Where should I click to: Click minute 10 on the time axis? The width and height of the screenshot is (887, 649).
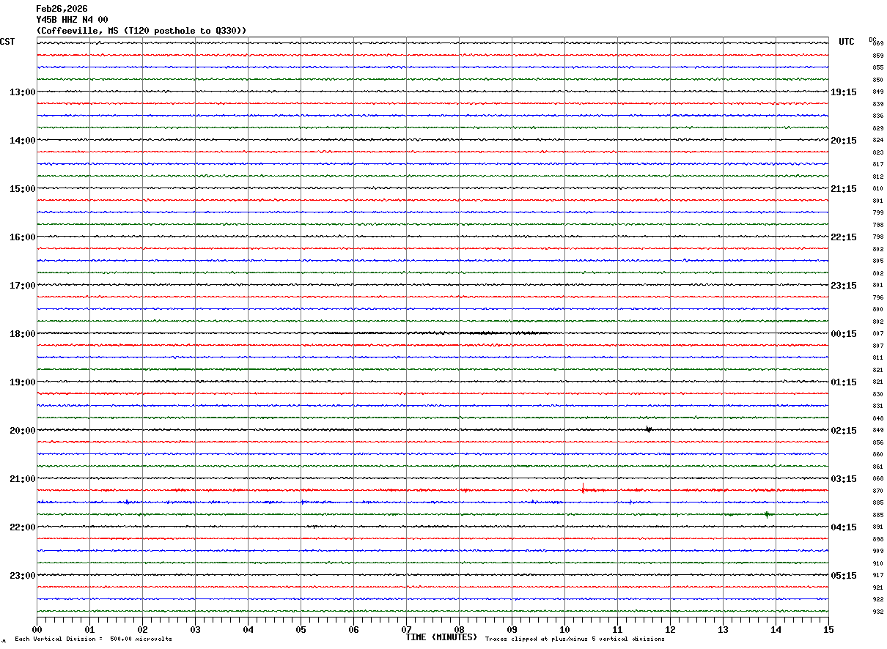[x=564, y=629]
